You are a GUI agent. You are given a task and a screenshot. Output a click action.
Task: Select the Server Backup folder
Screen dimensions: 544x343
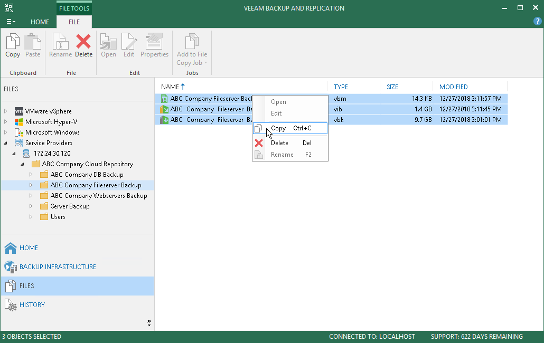[70, 206]
